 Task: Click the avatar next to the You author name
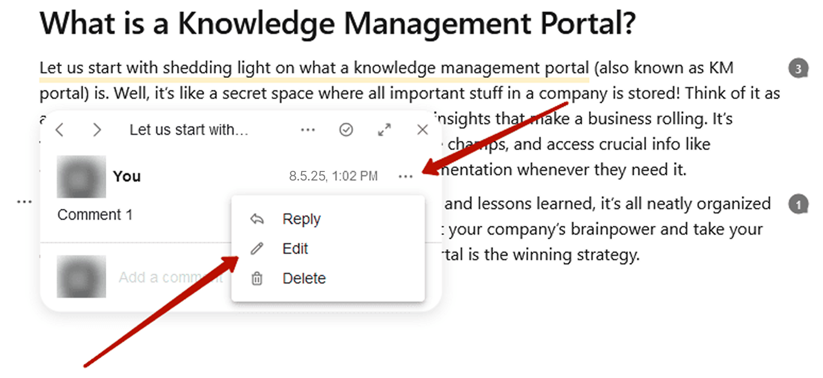point(81,177)
